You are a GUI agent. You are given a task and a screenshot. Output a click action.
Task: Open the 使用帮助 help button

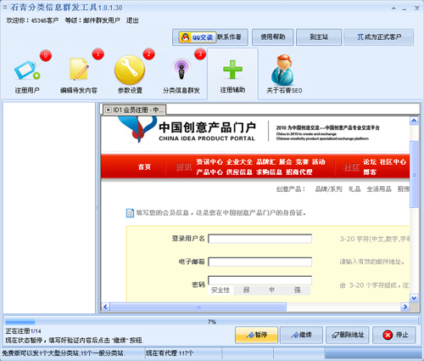pos(273,37)
